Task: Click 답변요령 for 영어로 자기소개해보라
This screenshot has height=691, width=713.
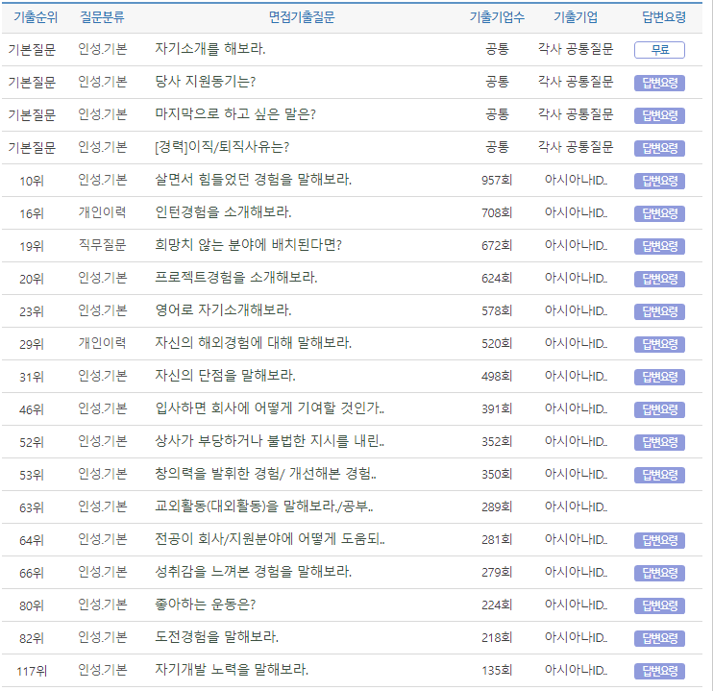Action: coord(659,311)
